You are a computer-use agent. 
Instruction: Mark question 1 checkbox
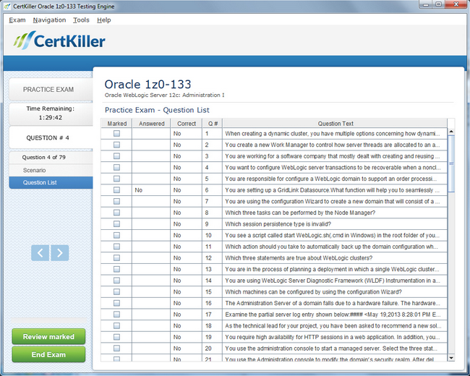pos(116,134)
